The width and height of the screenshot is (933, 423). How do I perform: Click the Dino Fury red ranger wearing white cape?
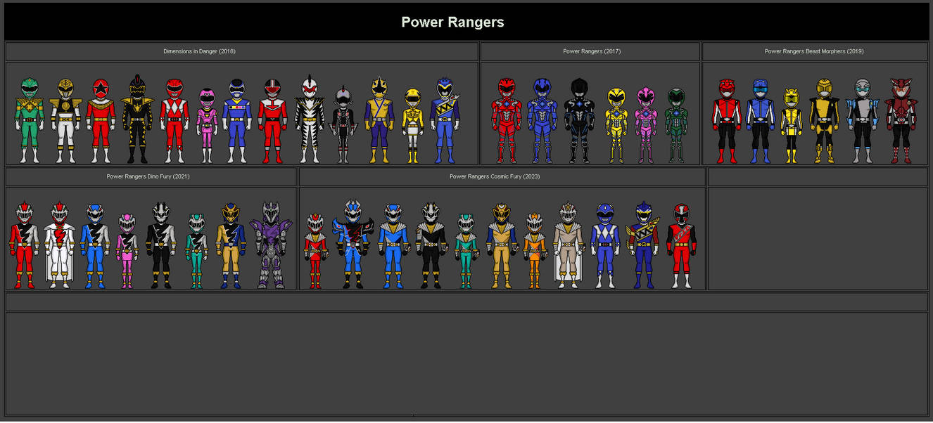[x=60, y=245]
